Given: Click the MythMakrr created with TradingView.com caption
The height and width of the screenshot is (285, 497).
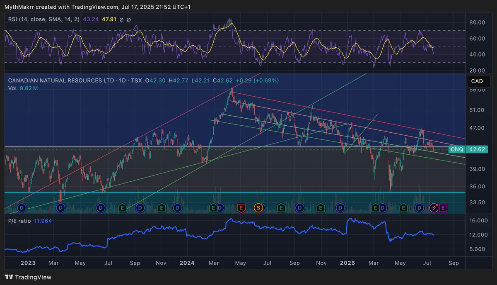Looking at the screenshot, I should pyautogui.click(x=98, y=7).
